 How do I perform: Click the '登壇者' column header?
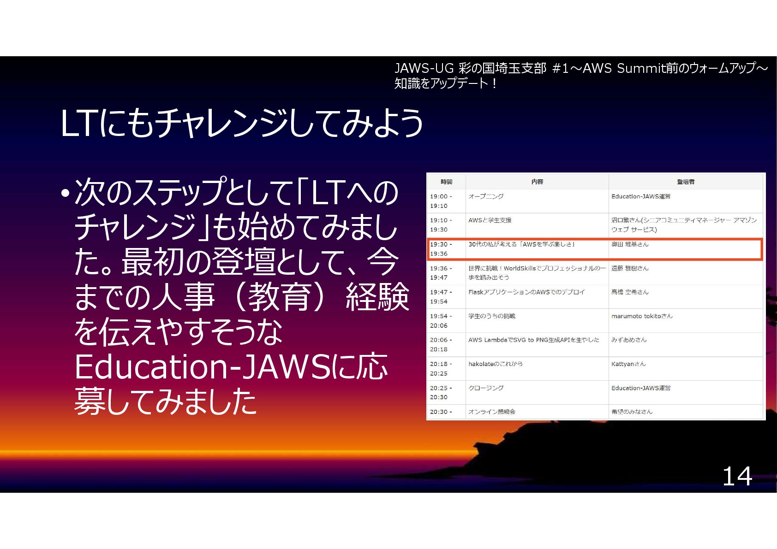click(x=686, y=182)
